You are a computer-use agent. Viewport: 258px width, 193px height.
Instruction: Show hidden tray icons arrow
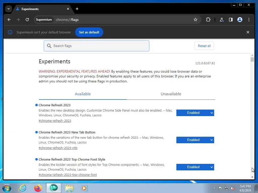pos(214,188)
